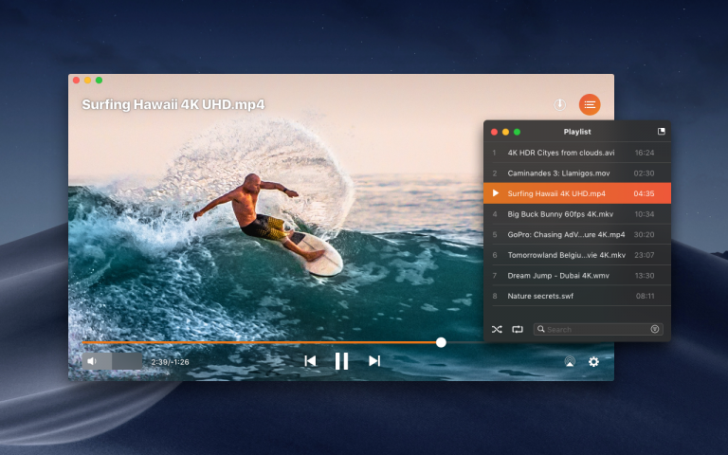Click the Surfing Hawaii 4K UHD.mp4 video title

point(173,104)
